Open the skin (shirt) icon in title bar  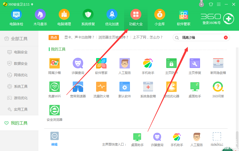tap(211, 4)
